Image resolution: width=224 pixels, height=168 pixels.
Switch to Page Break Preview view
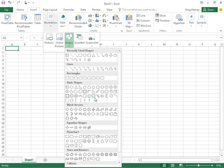181,165
